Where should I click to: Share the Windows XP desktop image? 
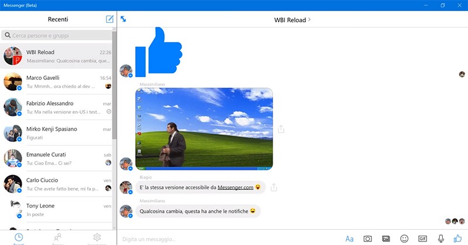point(281,129)
